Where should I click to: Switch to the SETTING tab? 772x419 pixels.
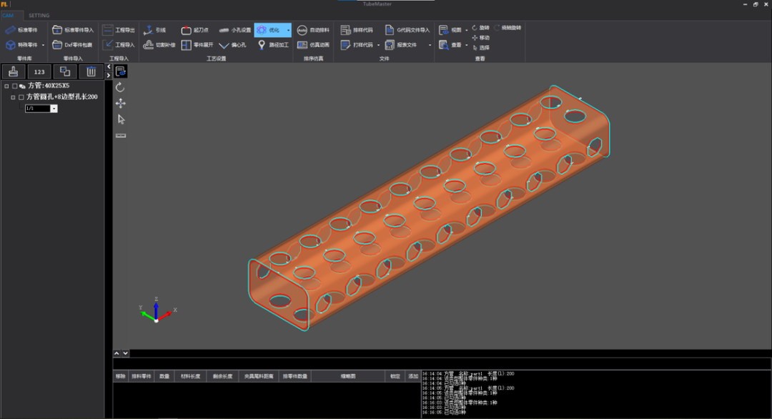39,15
